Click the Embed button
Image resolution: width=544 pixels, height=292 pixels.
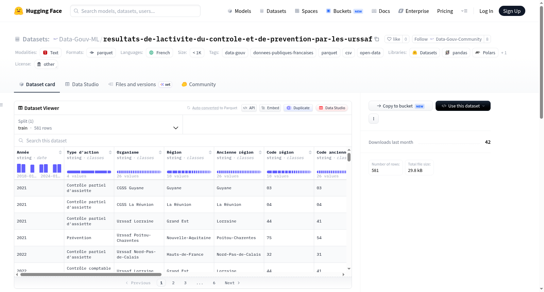click(270, 108)
